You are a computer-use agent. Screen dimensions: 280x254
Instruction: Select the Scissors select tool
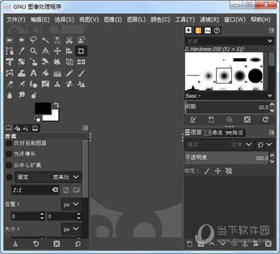click(69, 40)
